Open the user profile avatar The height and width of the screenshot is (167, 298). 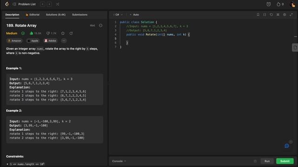pos(292,4)
